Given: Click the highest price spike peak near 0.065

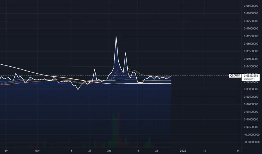Looking at the screenshot, I should click(116, 36).
